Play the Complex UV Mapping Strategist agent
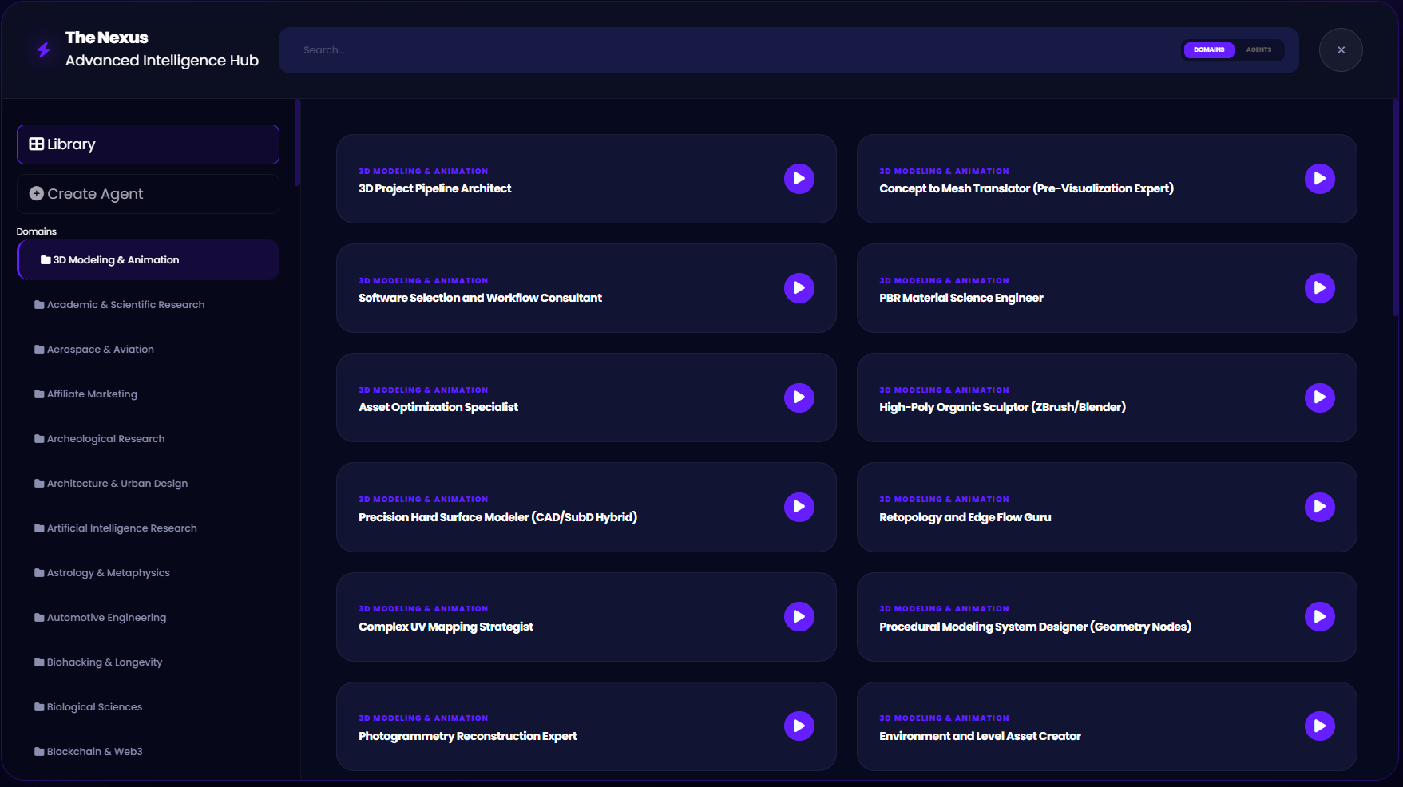The height and width of the screenshot is (787, 1403). (x=799, y=616)
